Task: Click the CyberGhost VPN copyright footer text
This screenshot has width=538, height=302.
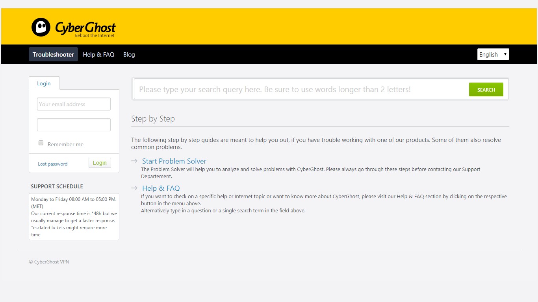Action: 49,262
